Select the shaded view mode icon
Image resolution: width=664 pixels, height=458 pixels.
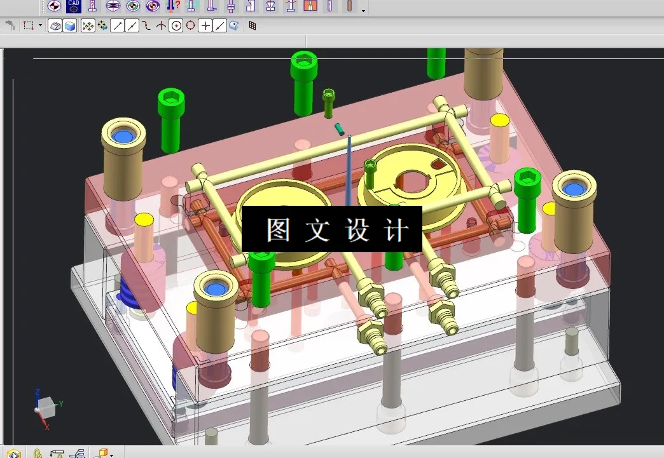(69, 25)
